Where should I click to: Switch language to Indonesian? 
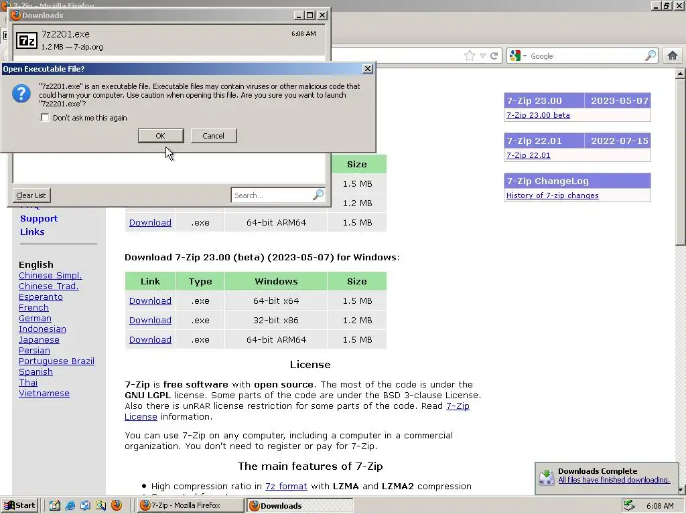pos(42,329)
